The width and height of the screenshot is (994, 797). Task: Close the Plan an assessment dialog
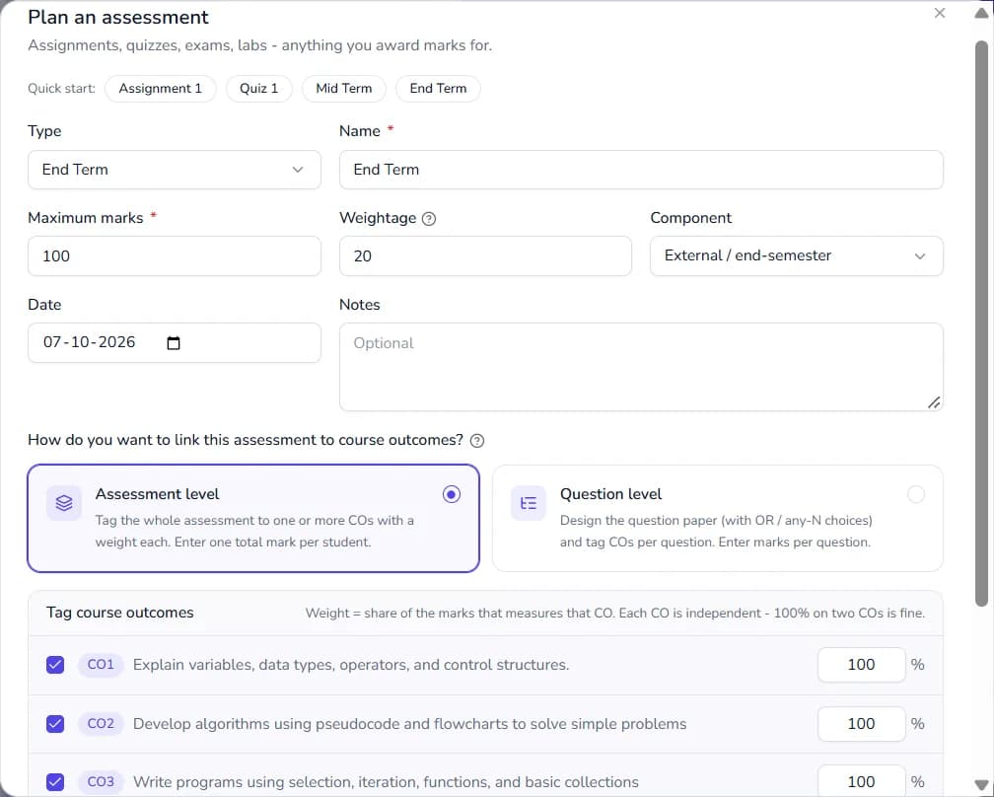940,13
